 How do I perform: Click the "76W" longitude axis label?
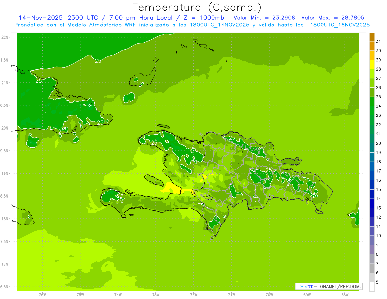point(42,295)
